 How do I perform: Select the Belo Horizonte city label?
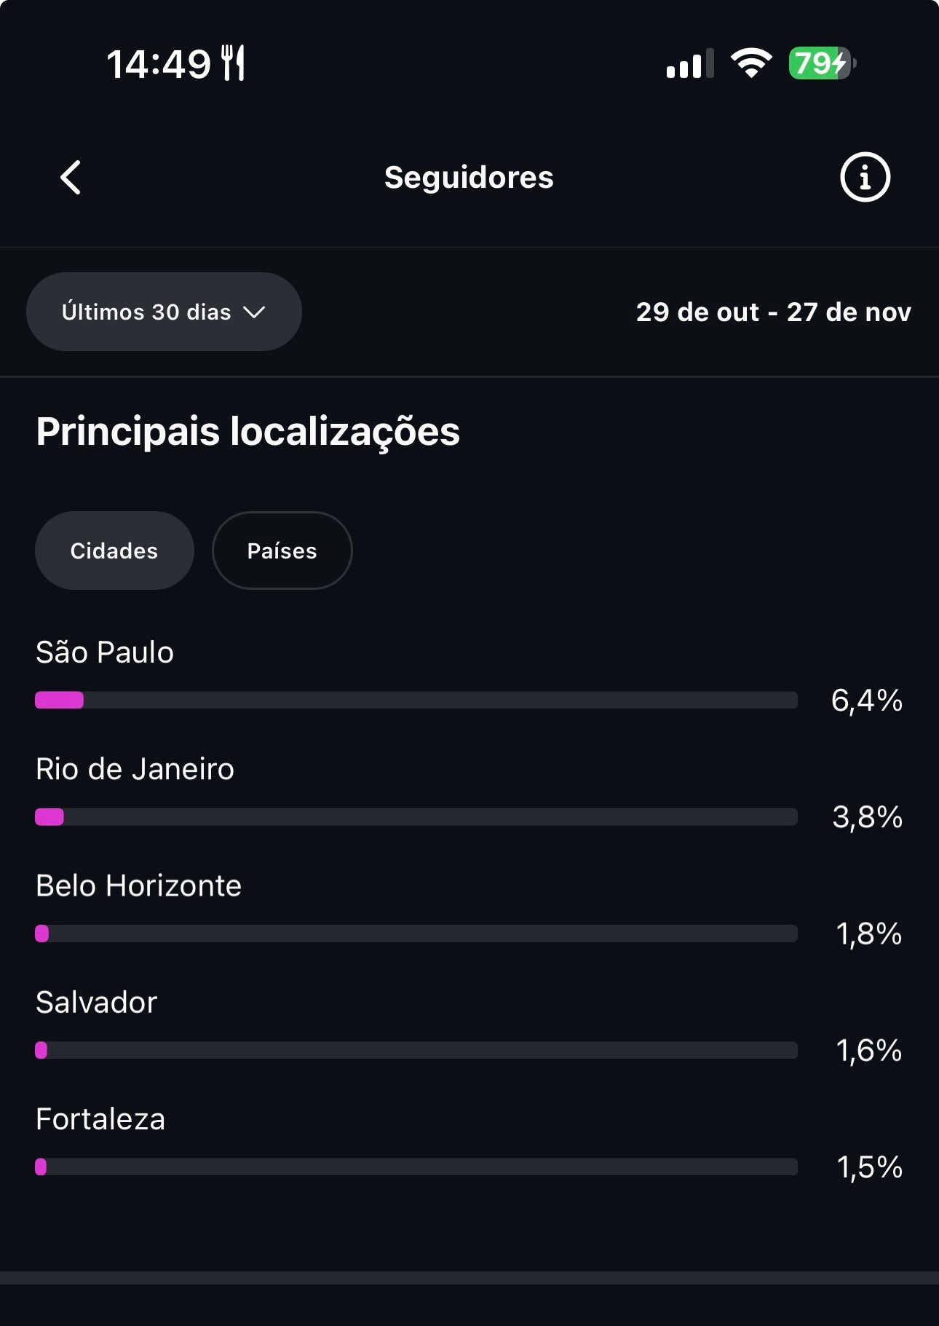(138, 885)
